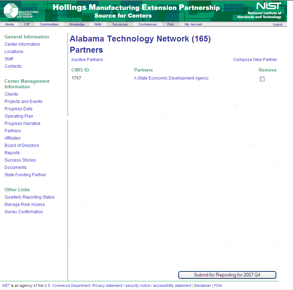The image size is (293, 290).
Task: Submit for Reporting for 2007 Q4
Action: [x=227, y=275]
